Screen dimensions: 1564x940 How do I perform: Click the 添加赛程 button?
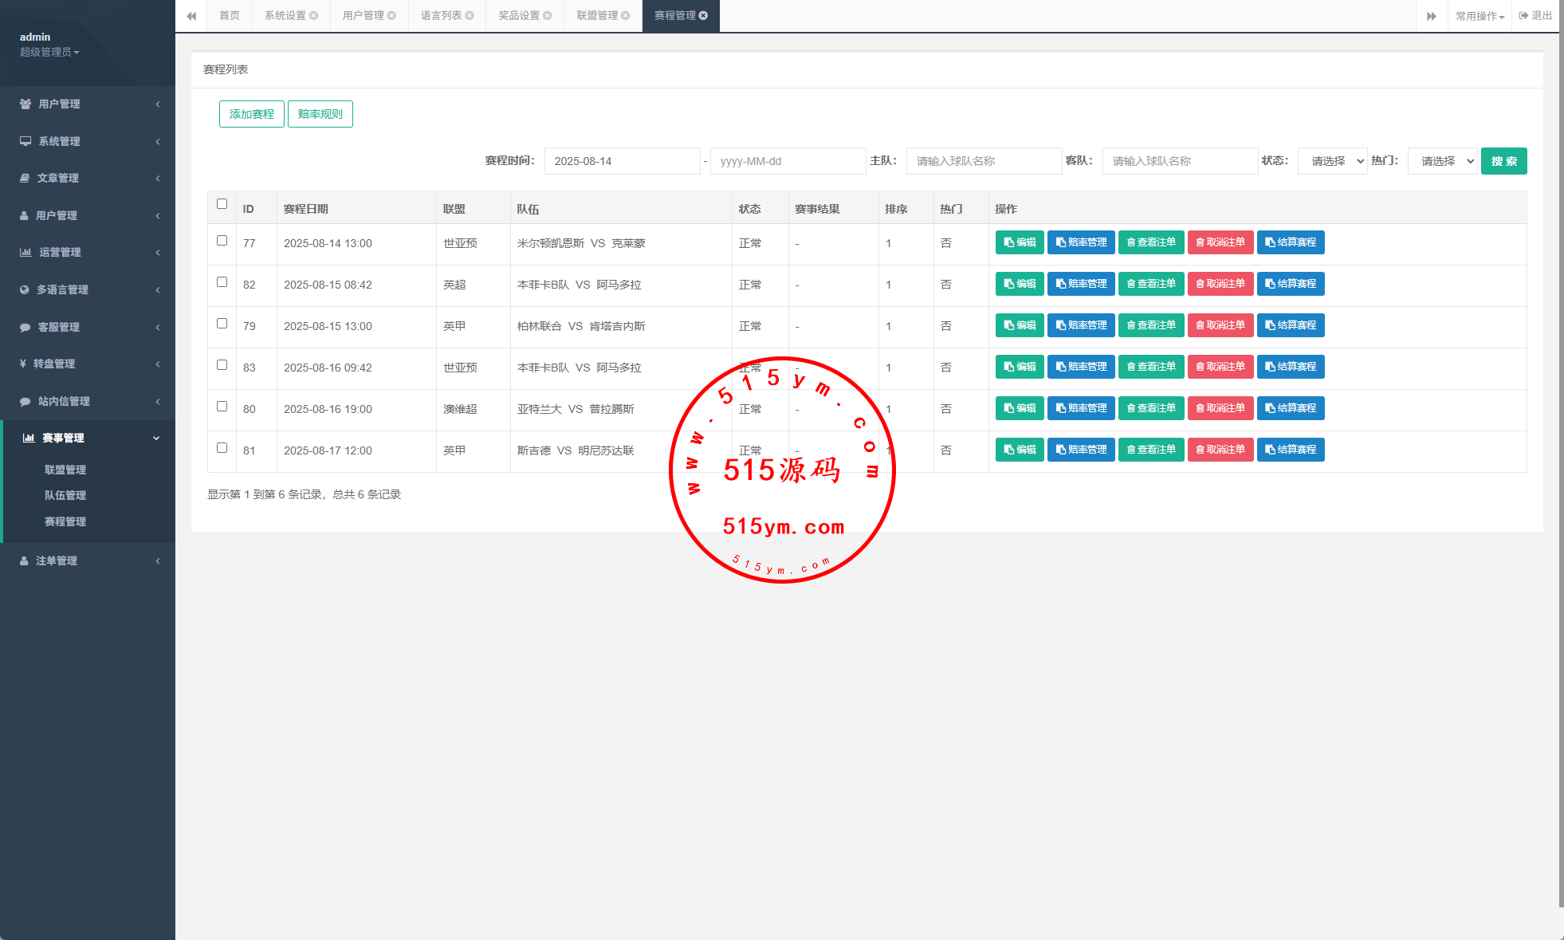coord(251,114)
